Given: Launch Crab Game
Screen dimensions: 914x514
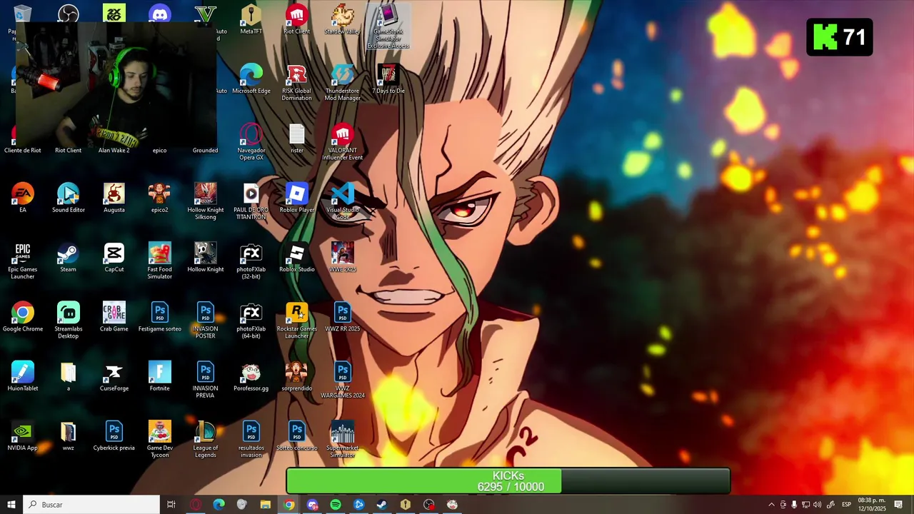Looking at the screenshot, I should point(114,318).
